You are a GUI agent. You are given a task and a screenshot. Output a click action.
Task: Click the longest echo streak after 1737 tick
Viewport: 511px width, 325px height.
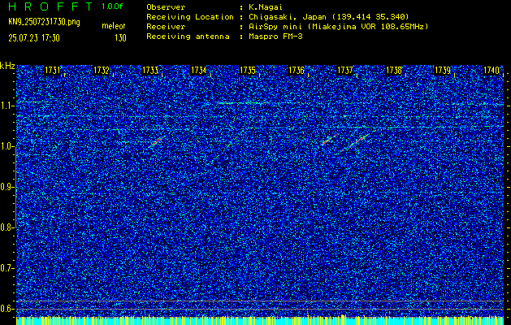pyautogui.click(x=357, y=141)
